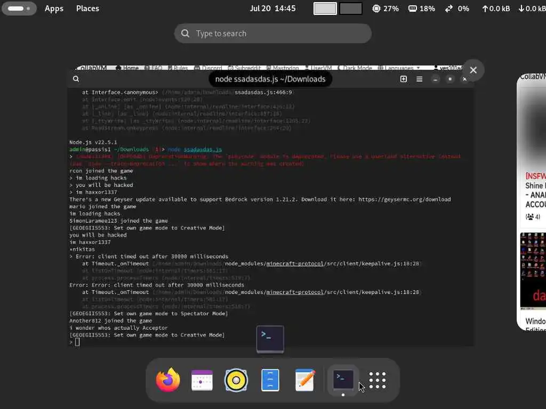Click 'SimonLaramee123 joined the game' line
The image size is (546, 409).
(118, 221)
